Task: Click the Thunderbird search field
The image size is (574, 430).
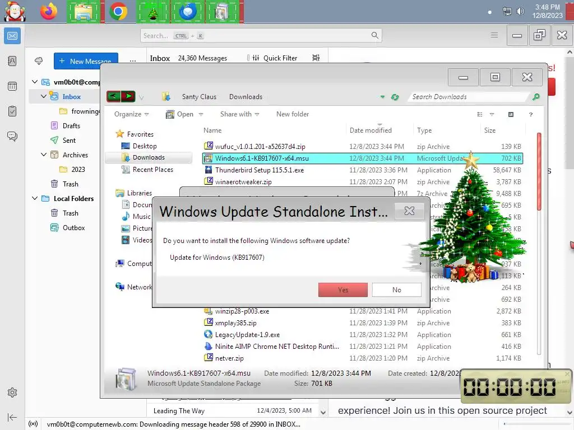Action: click(261, 35)
